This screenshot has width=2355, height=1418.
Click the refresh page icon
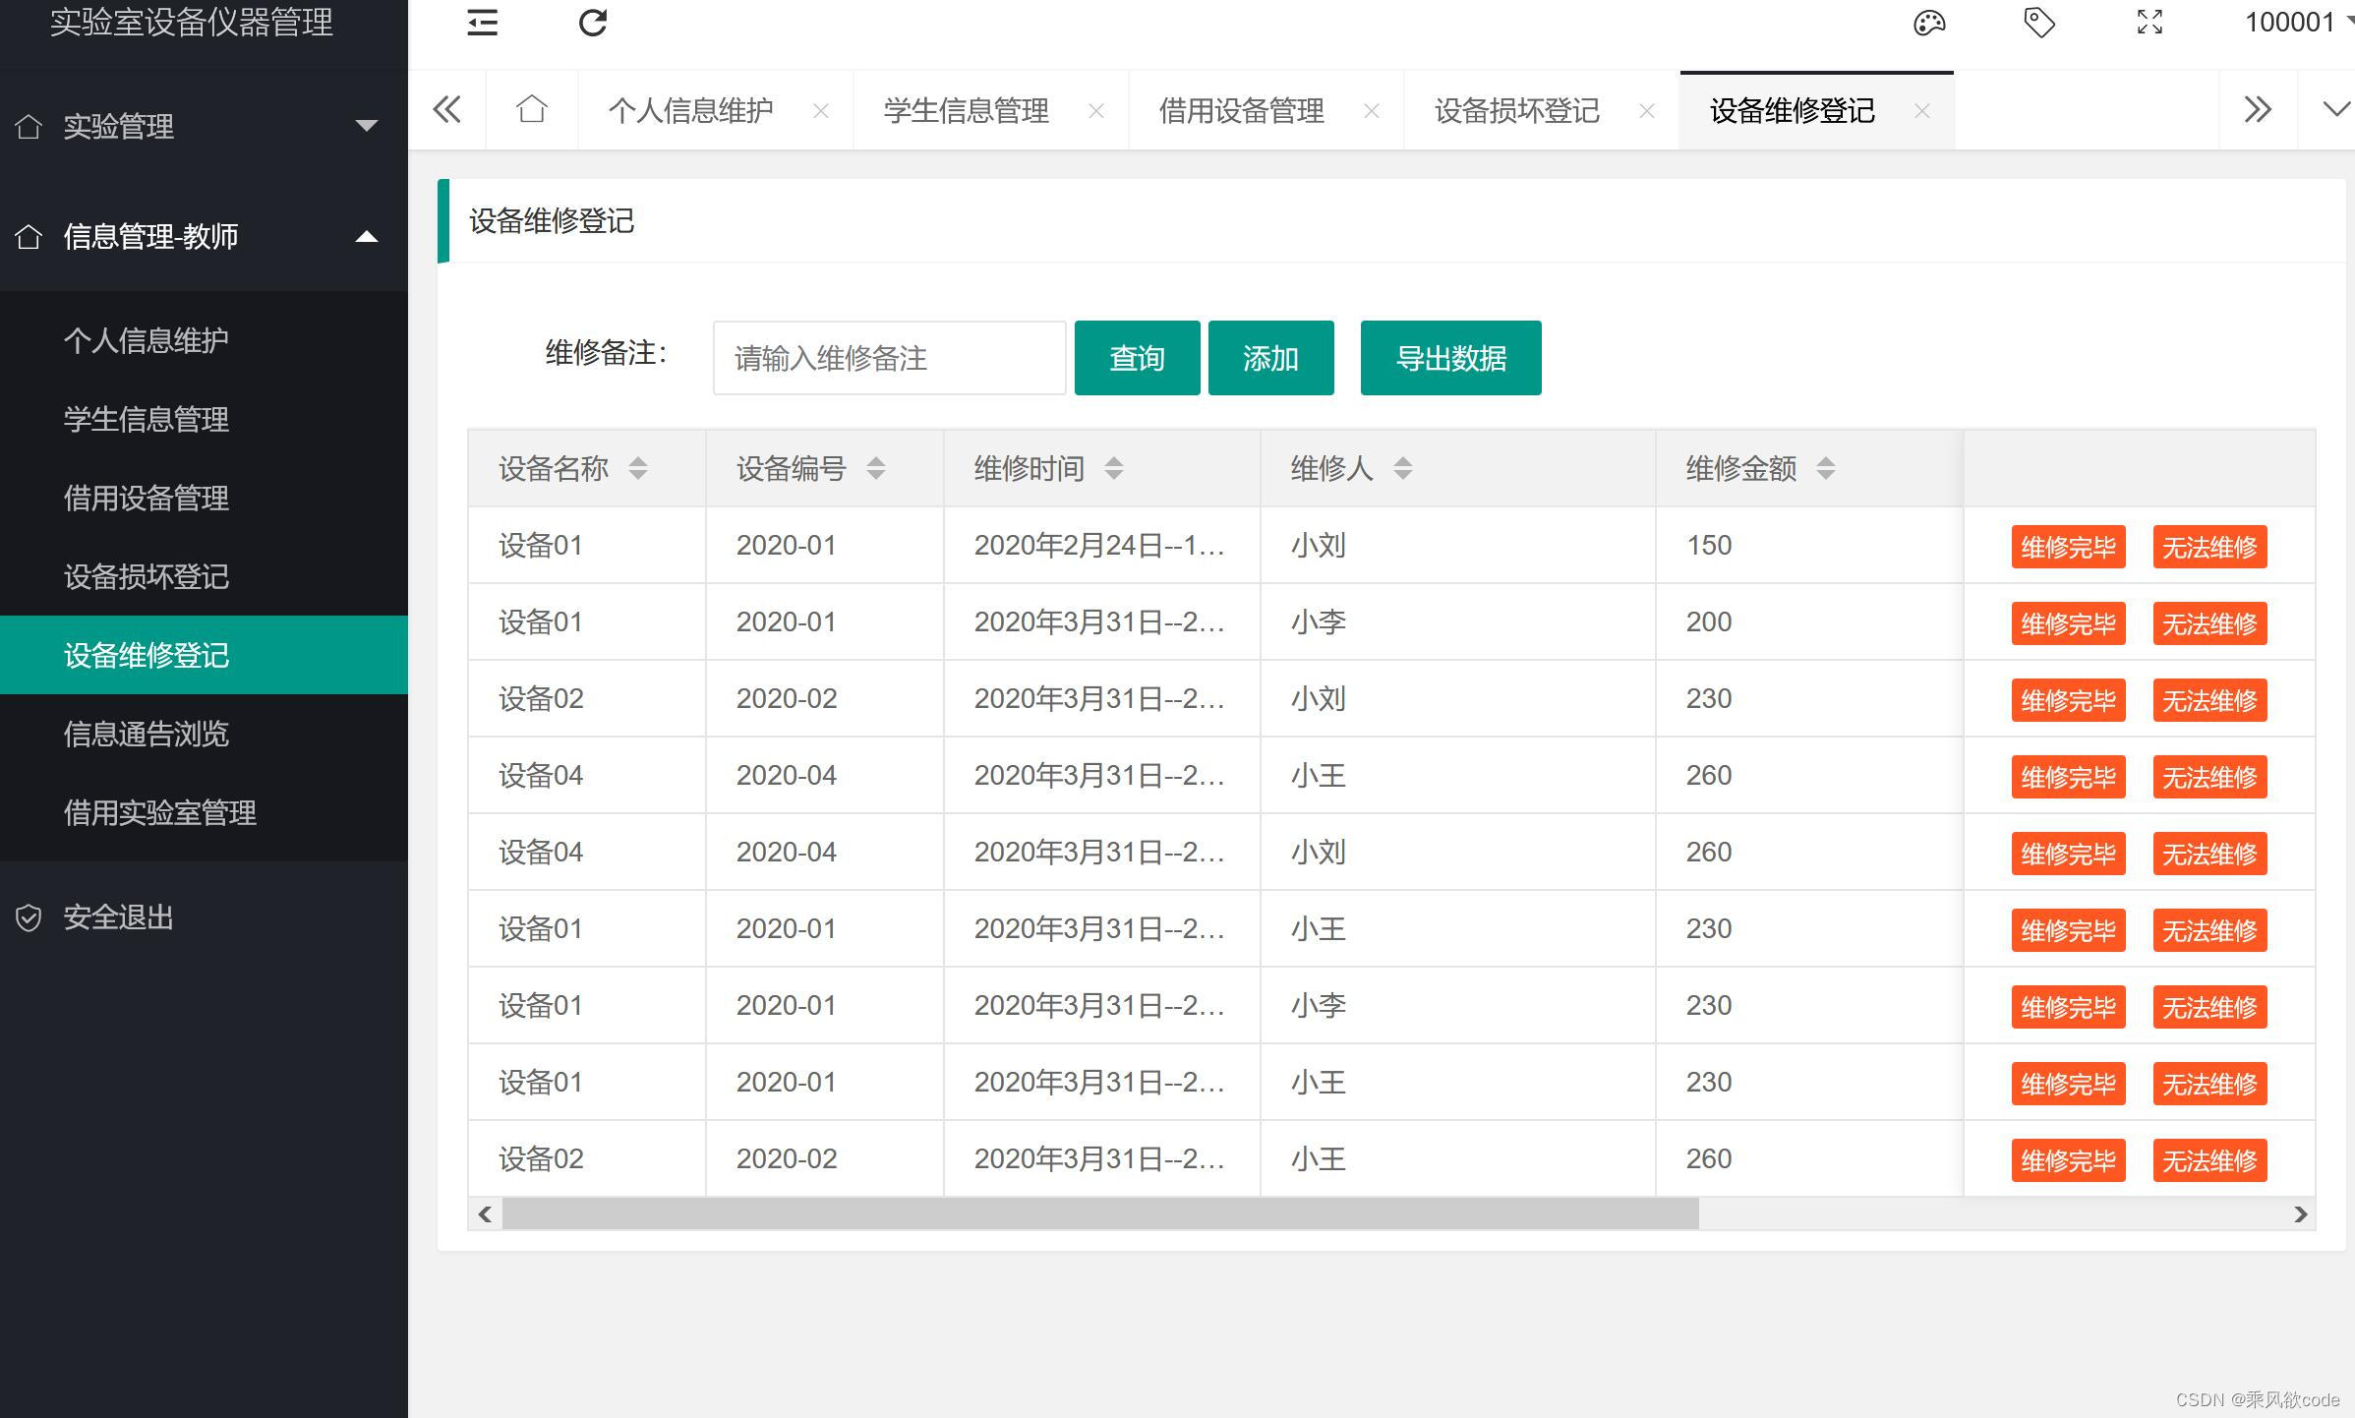coord(592,22)
